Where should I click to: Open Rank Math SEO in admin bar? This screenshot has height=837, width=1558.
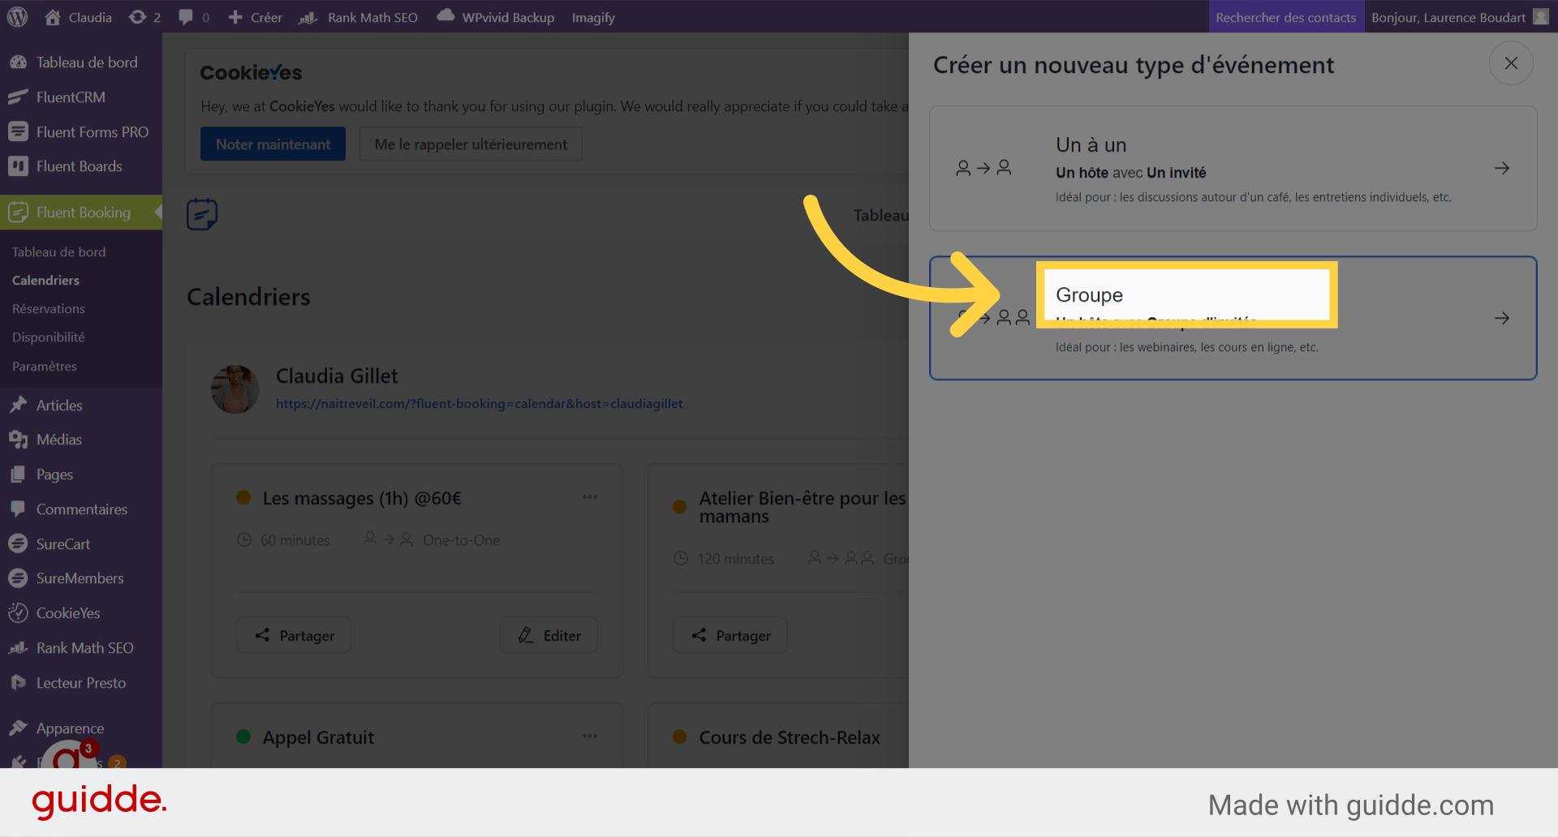[359, 17]
